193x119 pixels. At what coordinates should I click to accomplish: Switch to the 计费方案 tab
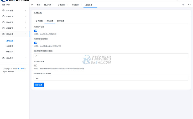pos(61,5)
